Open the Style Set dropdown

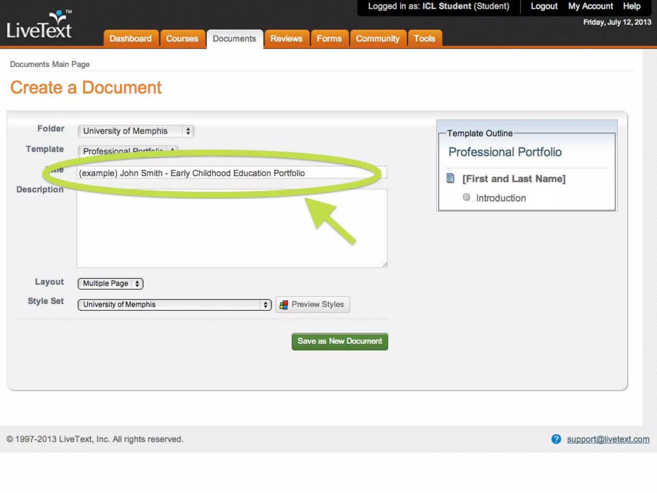(x=175, y=305)
